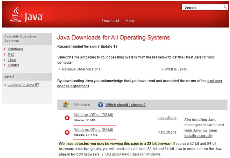Image resolution: width=230 pixels, height=158 pixels.
Task: Select Solaris in the operating systems sidebar
Action: tap(13, 65)
